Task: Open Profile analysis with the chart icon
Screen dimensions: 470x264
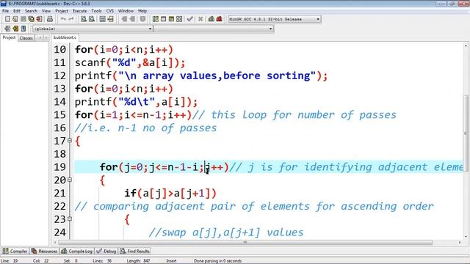Action: [x=211, y=19]
